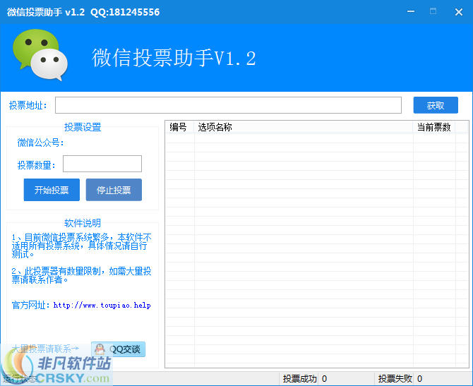Close the 微信投票助手 window
This screenshot has height=386, width=473.
(x=458, y=12)
